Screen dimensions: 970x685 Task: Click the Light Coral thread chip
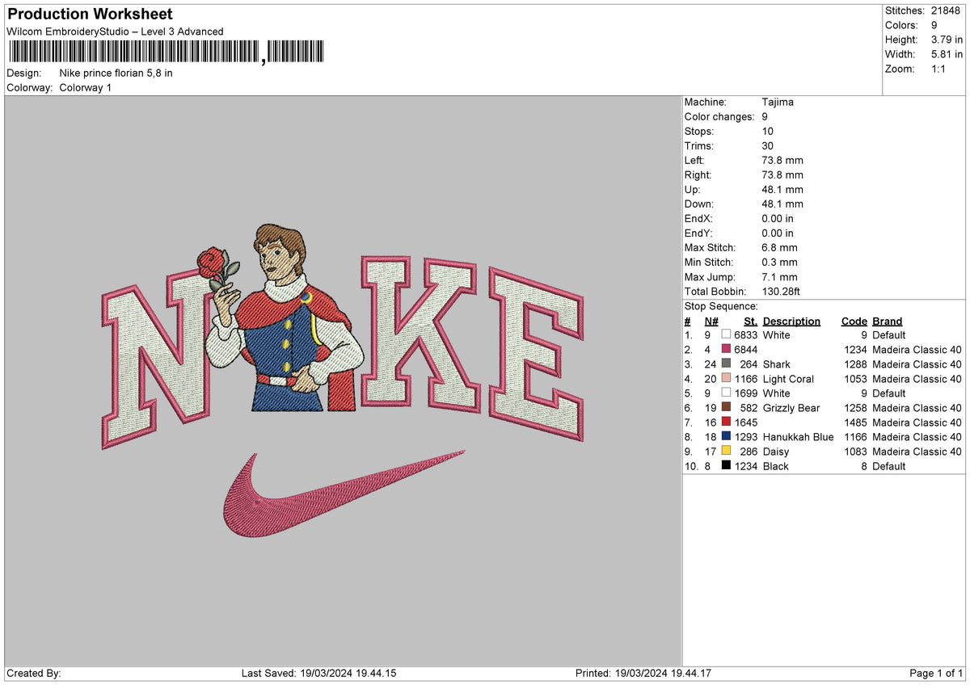point(727,379)
